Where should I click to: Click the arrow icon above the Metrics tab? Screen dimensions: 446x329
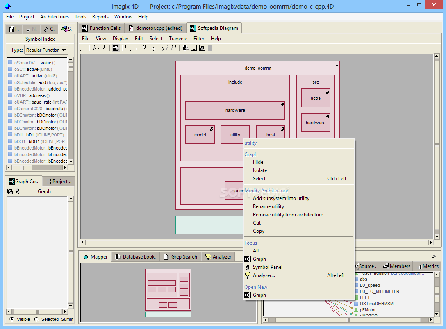click(x=432, y=255)
